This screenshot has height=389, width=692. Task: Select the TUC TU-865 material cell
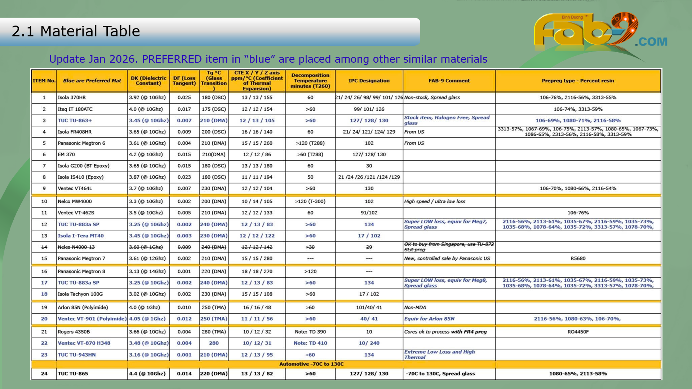(x=73, y=374)
